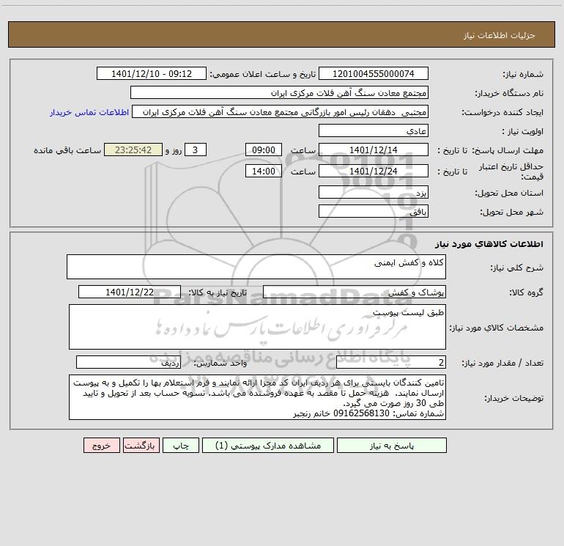
Task: Click price validity date 1401/12/24
Action: tap(374, 171)
